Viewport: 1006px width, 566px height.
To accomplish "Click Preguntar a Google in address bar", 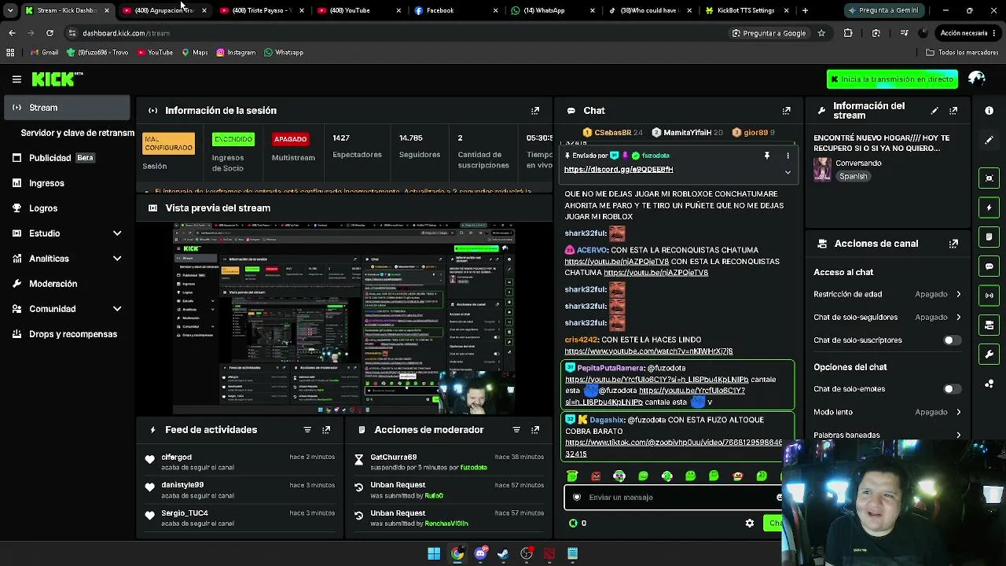I will [769, 33].
